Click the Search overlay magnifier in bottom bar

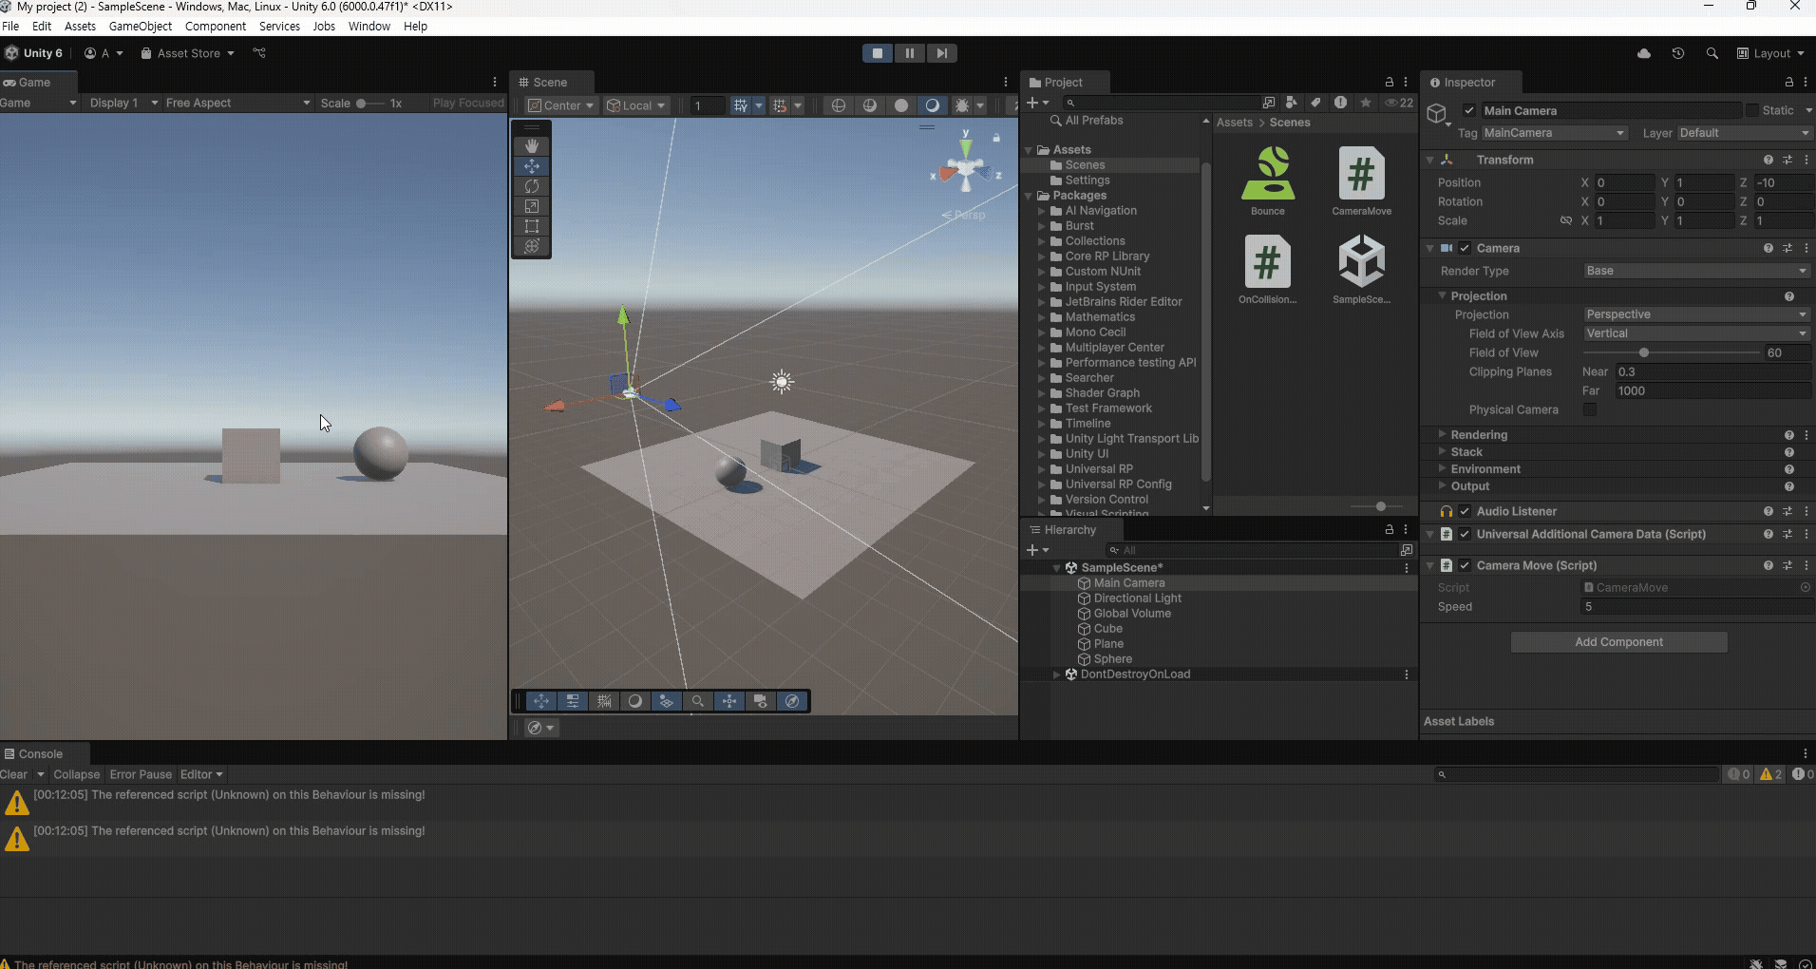point(698,701)
